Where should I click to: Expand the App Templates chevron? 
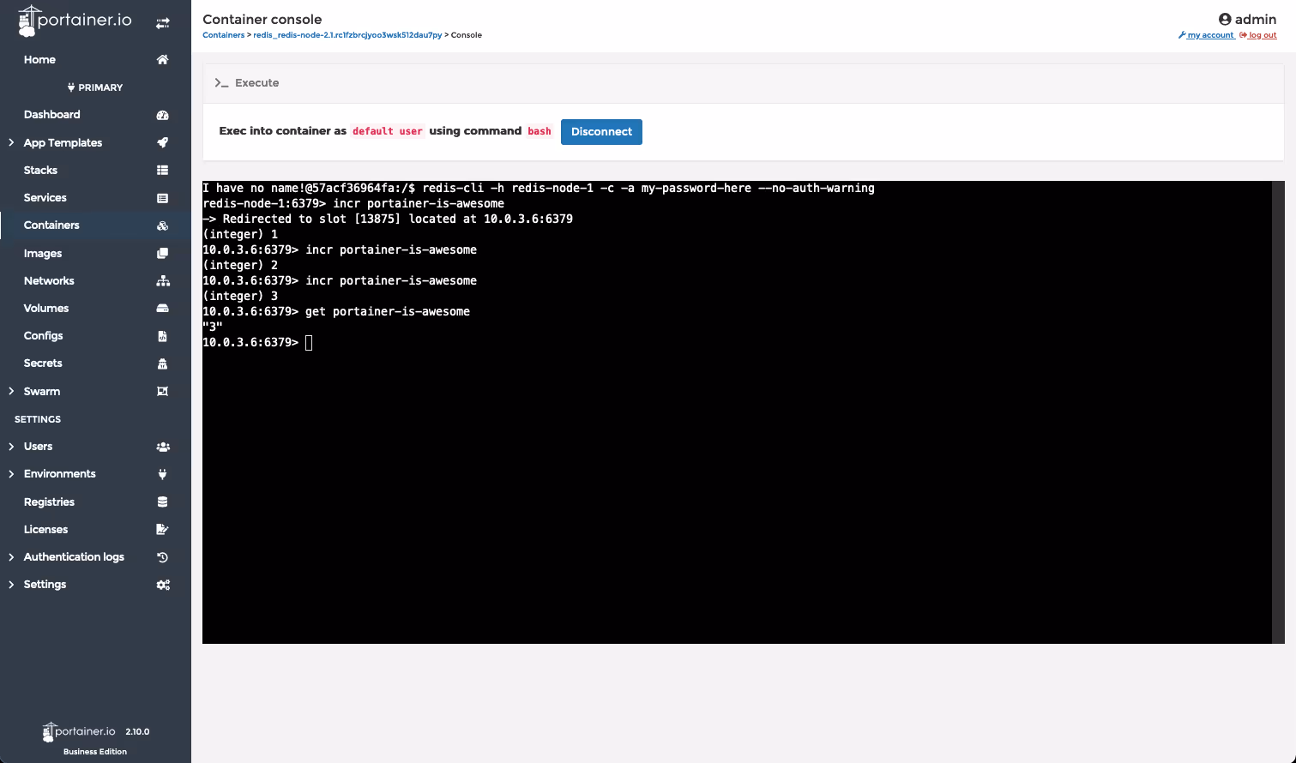pyautogui.click(x=11, y=142)
